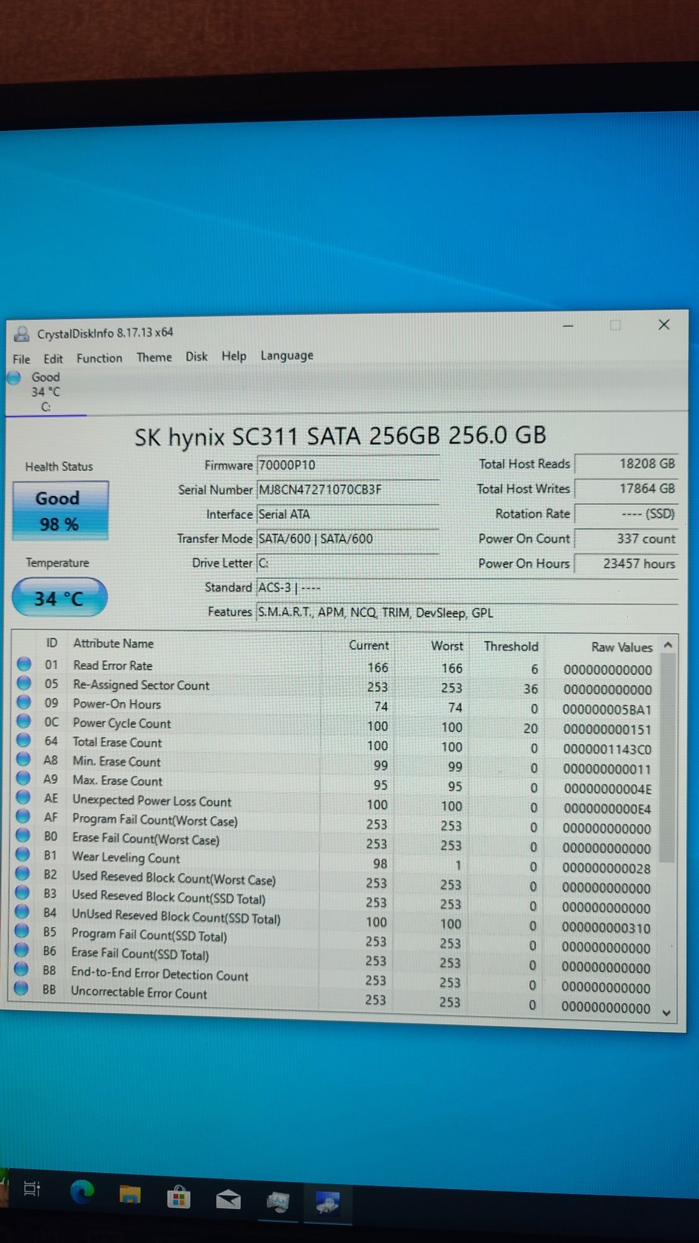This screenshot has height=1243, width=699.
Task: Select Erase Fail Count(Worst Case) row text
Action: click(146, 839)
